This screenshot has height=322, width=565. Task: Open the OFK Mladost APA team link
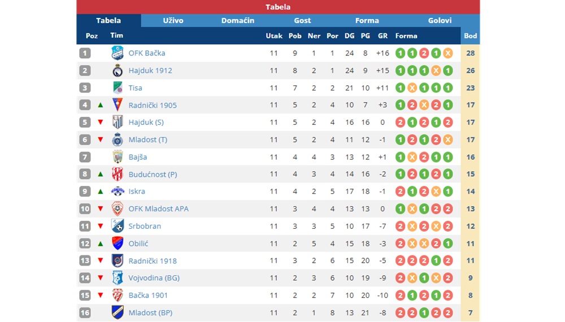159,208
